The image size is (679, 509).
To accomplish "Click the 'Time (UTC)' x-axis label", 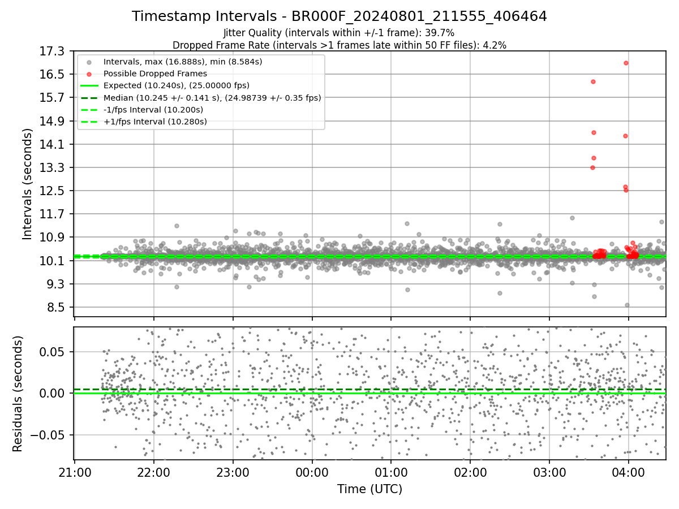I will [369, 489].
